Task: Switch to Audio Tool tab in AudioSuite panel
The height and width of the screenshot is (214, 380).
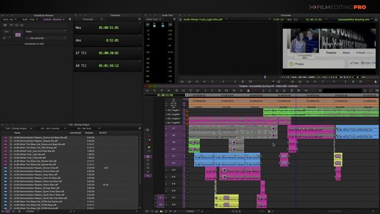Action: (28, 19)
